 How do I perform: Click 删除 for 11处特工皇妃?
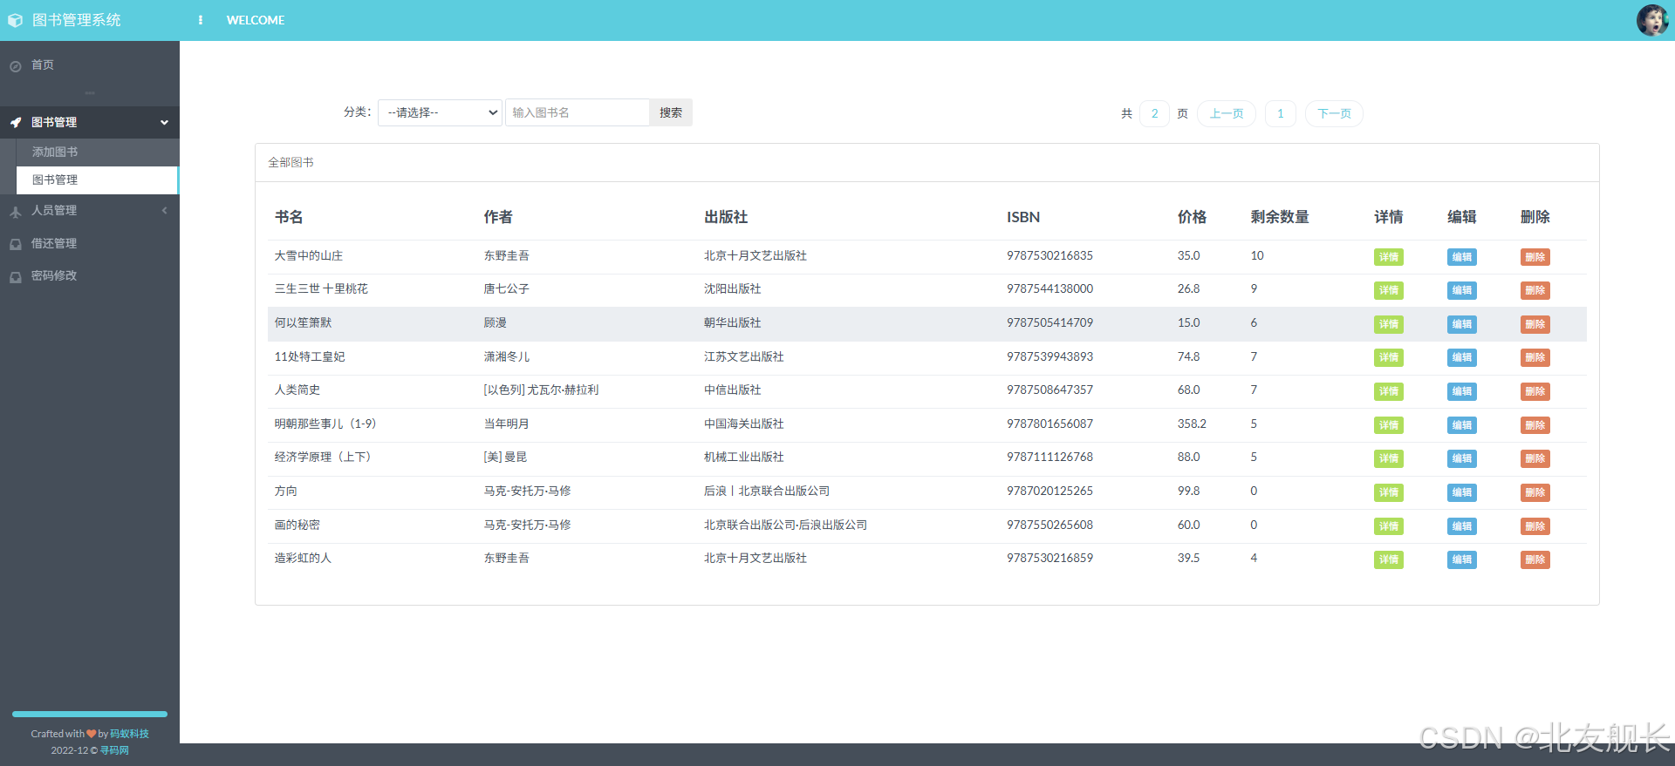pos(1535,357)
